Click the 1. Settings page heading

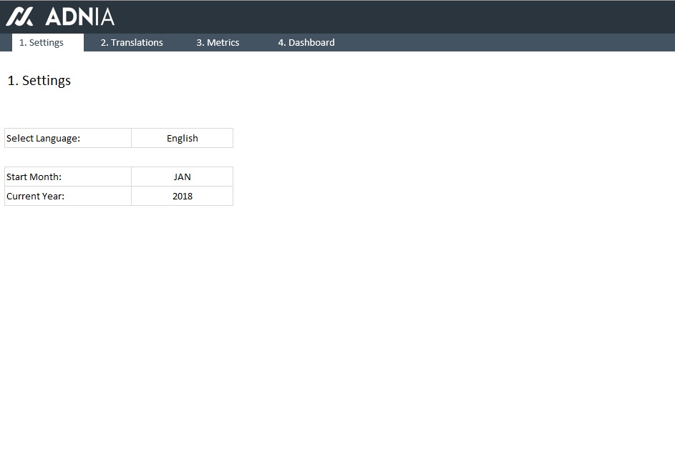(x=39, y=81)
